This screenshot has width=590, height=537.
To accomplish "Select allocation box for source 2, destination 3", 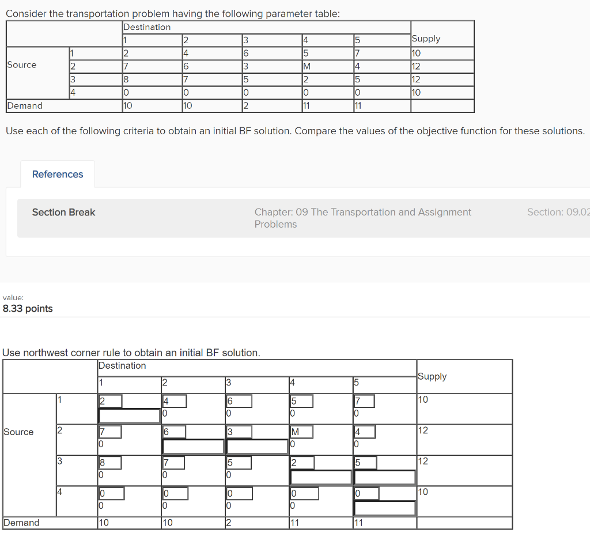I will coord(258,447).
